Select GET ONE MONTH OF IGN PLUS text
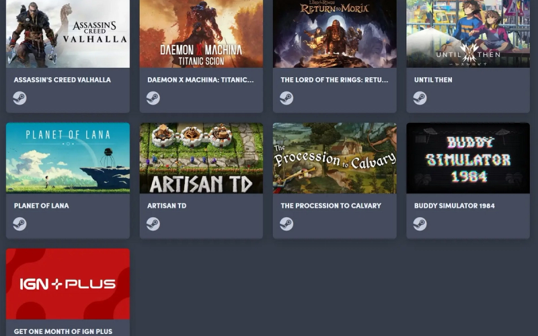Screen dimensions: 538x336 [63, 331]
